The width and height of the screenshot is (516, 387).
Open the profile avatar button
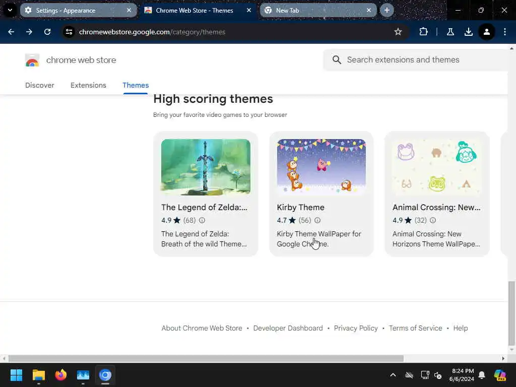(x=487, y=32)
